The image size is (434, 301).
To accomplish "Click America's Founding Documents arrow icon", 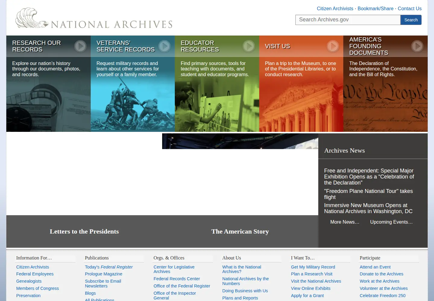I will (417, 46).
